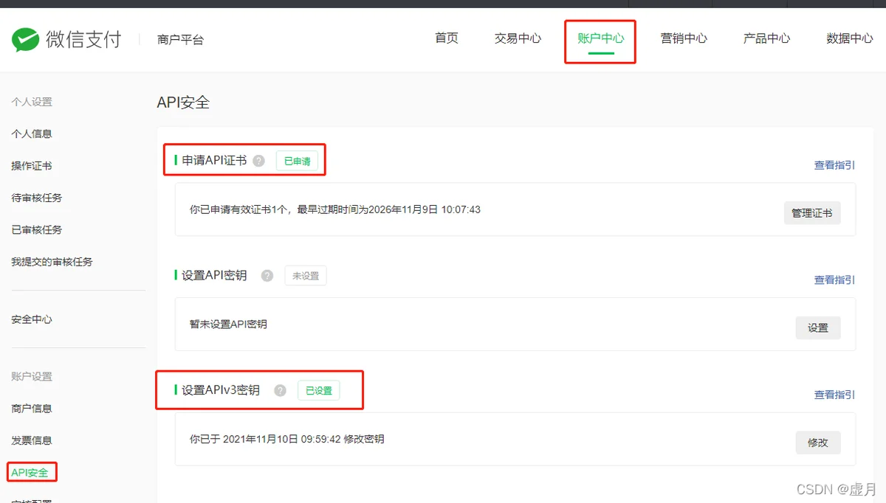The image size is (886, 503).
Task: Open 安全中心 sidebar item
Action: point(32,319)
